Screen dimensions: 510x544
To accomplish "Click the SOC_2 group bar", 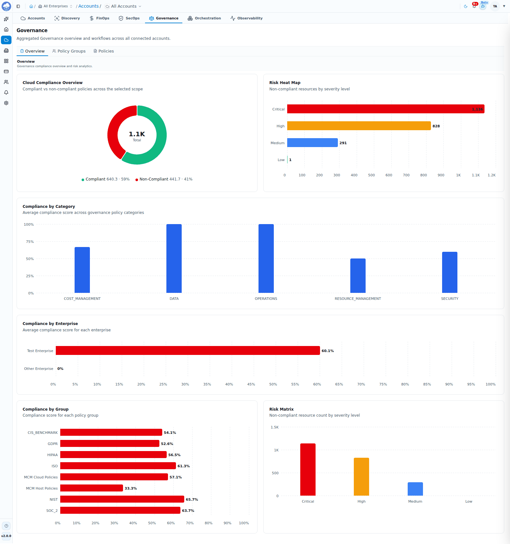I will 120,510.
